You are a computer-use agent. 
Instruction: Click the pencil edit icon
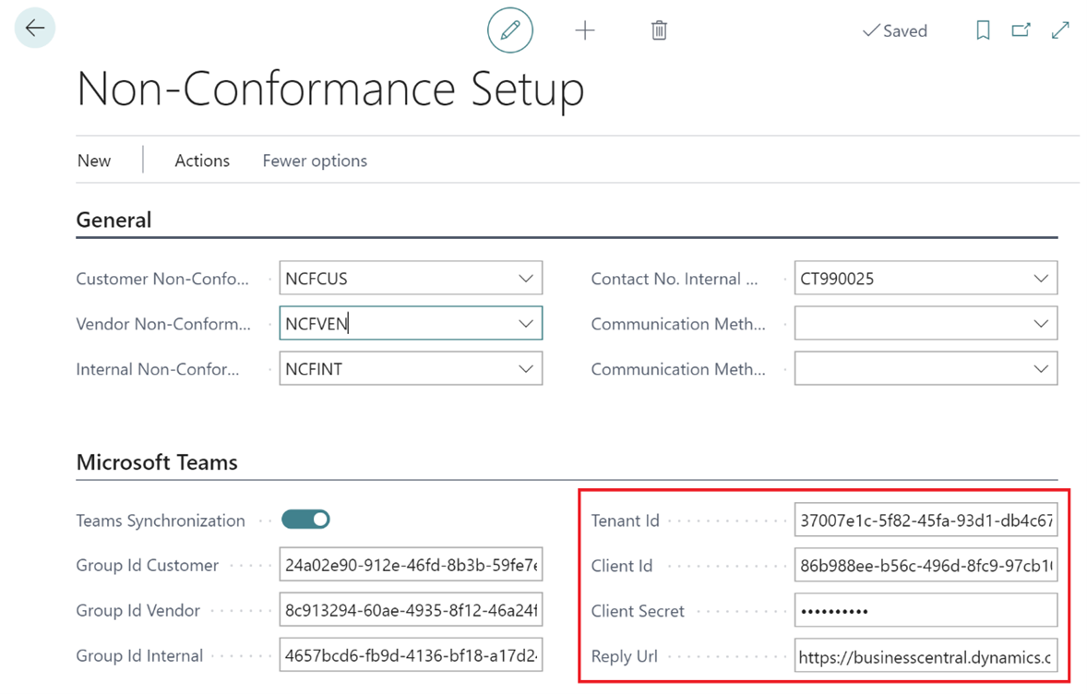tap(510, 30)
